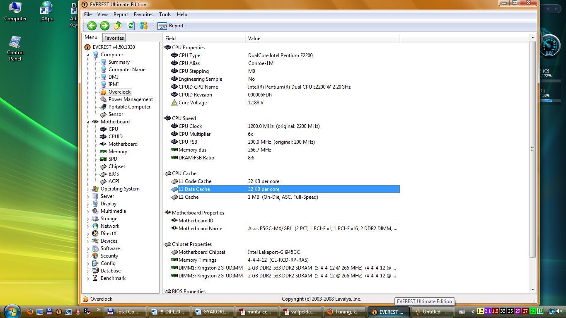
Task: Open the File menu
Action: point(88,14)
